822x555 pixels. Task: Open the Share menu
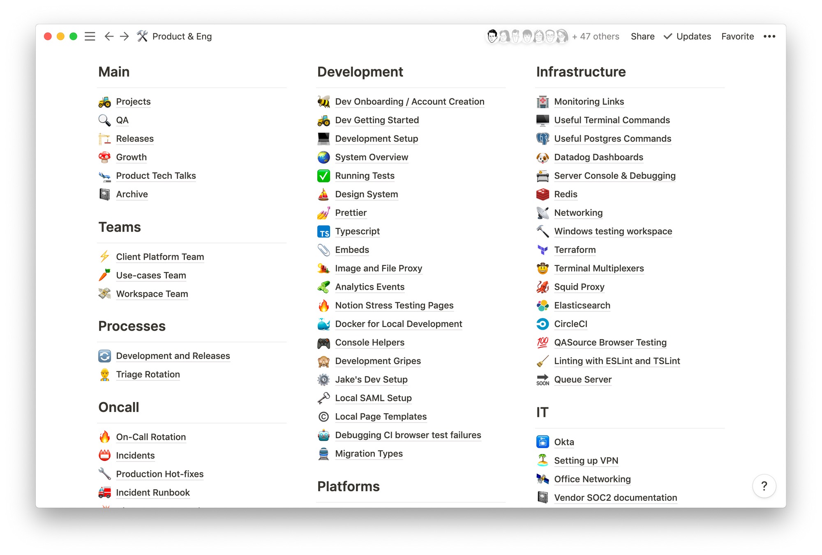tap(643, 37)
